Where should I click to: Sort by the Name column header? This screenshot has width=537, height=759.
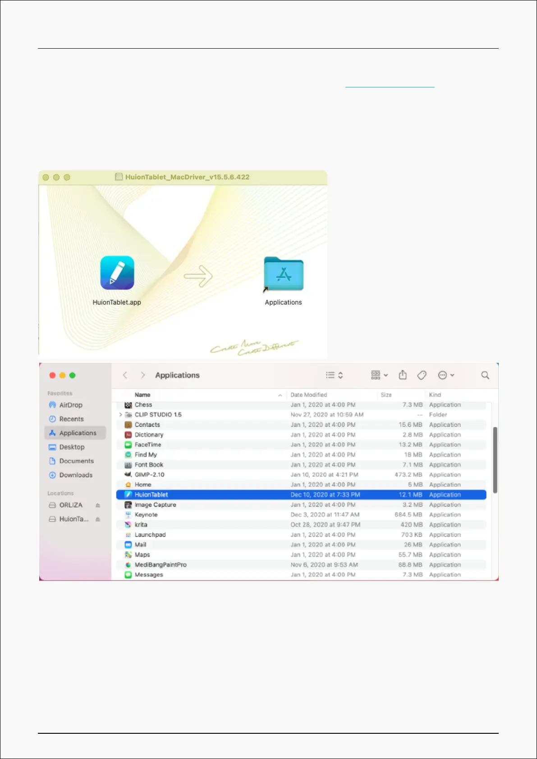click(x=142, y=395)
